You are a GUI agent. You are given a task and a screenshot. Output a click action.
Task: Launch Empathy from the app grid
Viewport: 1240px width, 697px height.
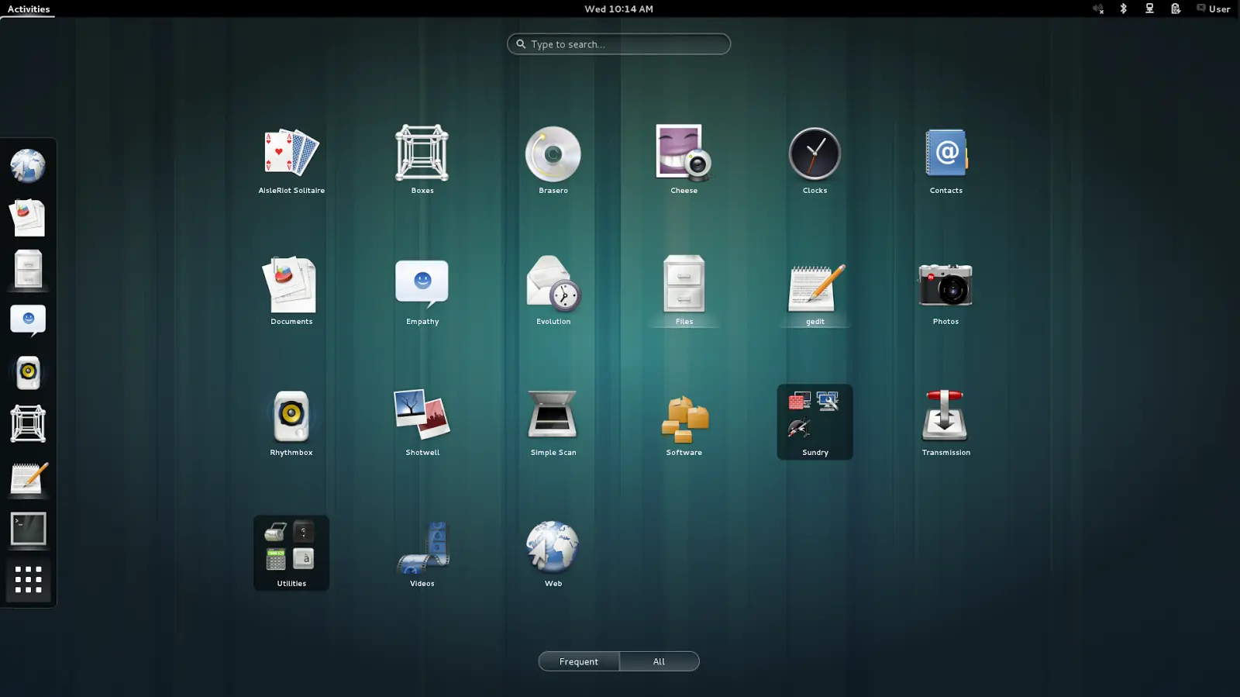coord(422,292)
